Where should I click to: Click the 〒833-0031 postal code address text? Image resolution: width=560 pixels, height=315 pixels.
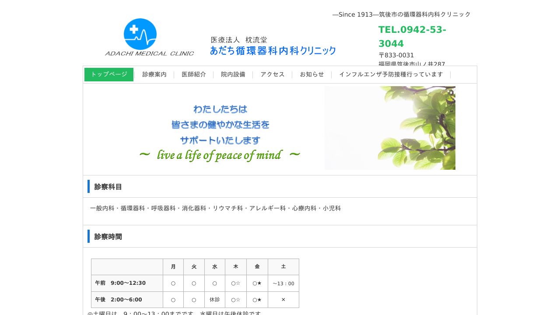point(396,55)
